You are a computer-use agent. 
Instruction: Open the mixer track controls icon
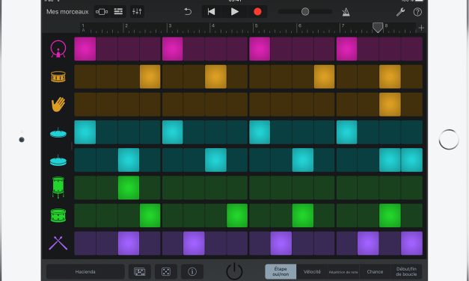tap(137, 12)
